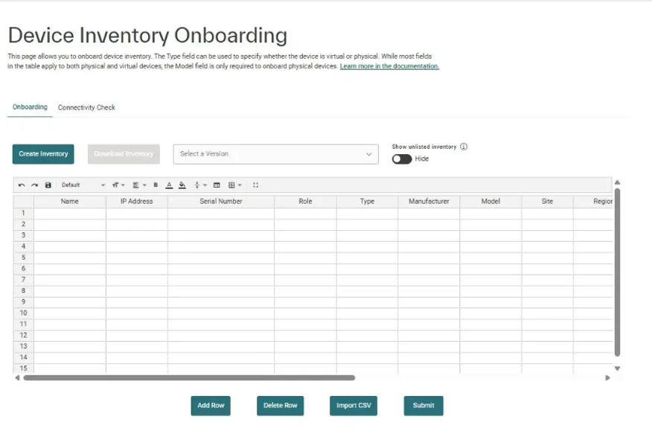This screenshot has height=437, width=652.
Task: Switch to the Onboarding tab
Action: (30, 107)
